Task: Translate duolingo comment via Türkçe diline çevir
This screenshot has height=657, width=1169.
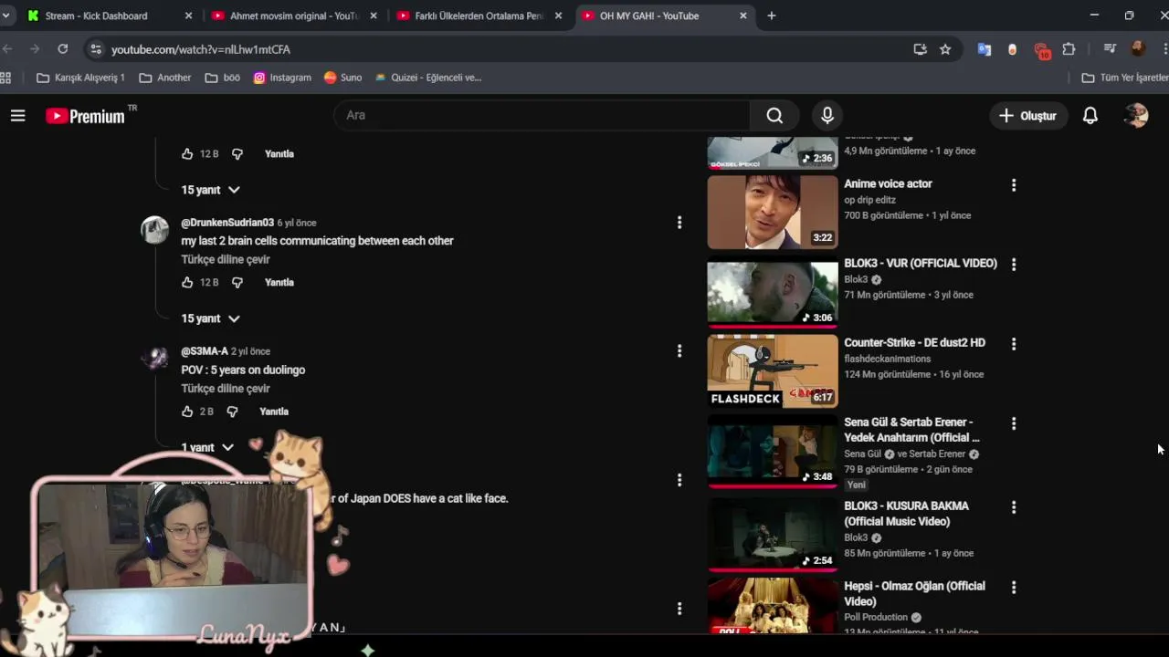Action: coord(226,388)
